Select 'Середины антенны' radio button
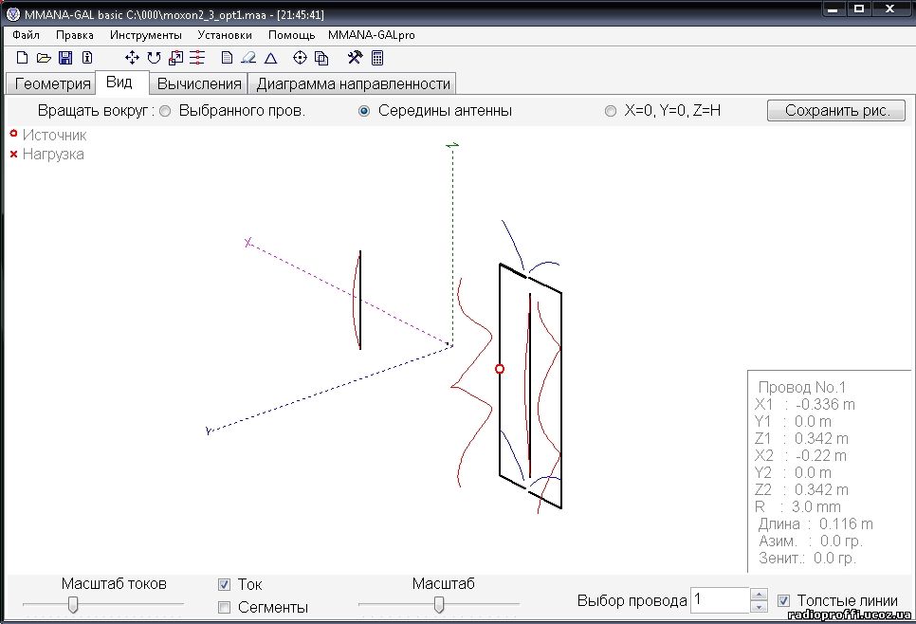 click(x=364, y=111)
